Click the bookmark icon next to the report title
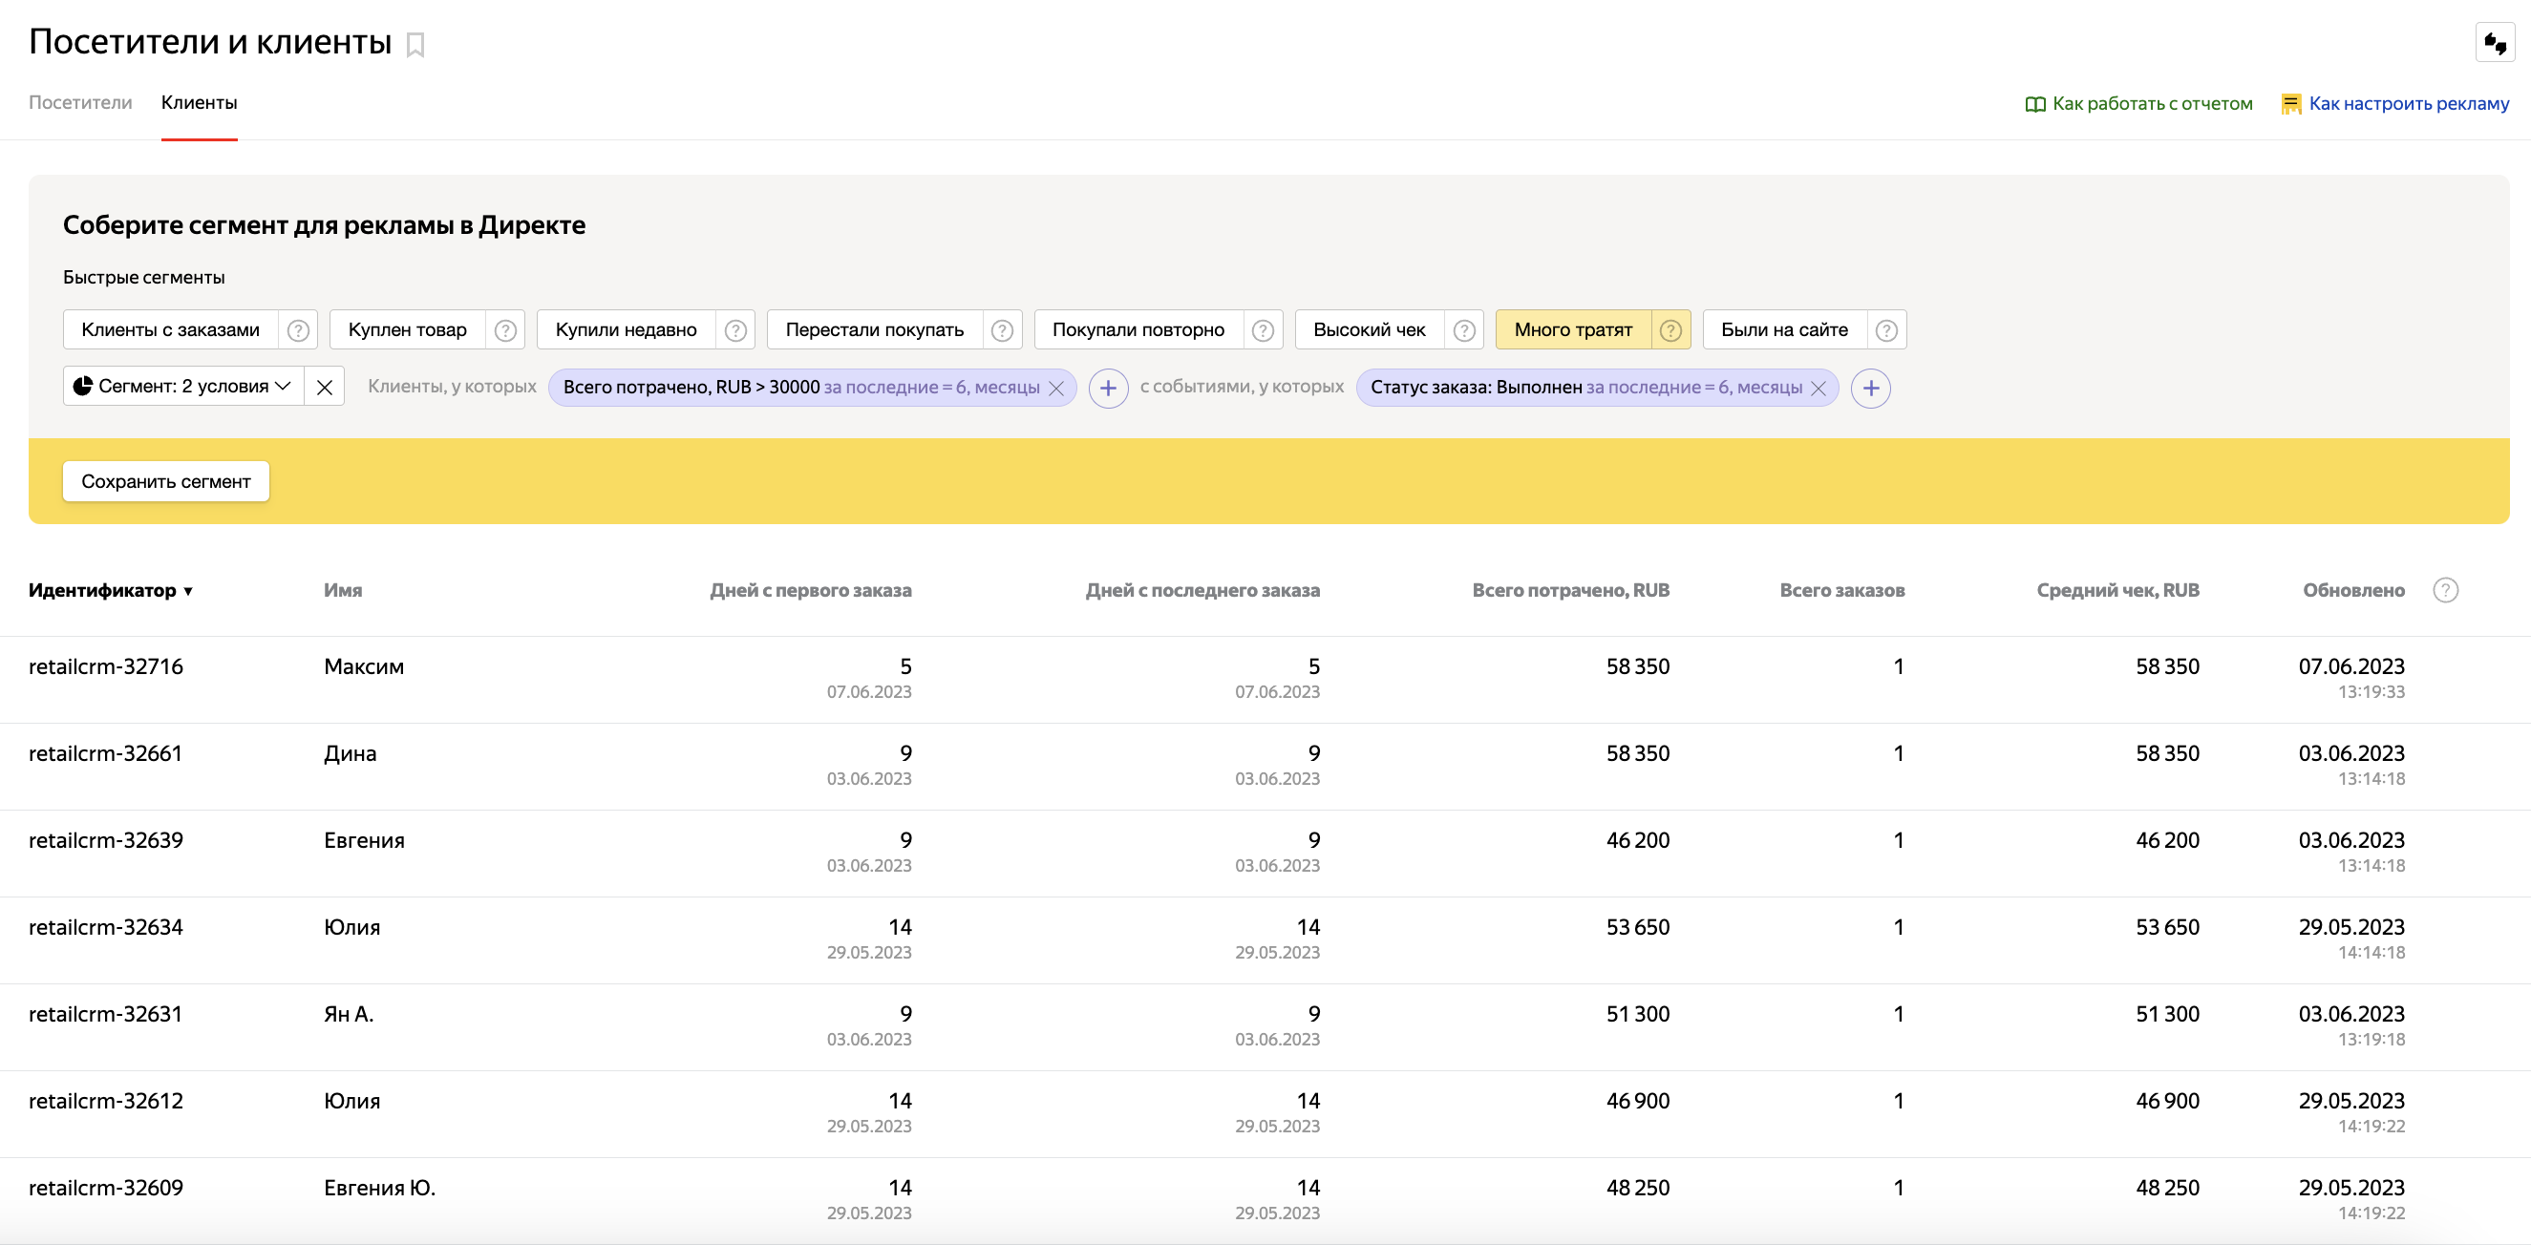This screenshot has height=1245, width=2531. [415, 45]
